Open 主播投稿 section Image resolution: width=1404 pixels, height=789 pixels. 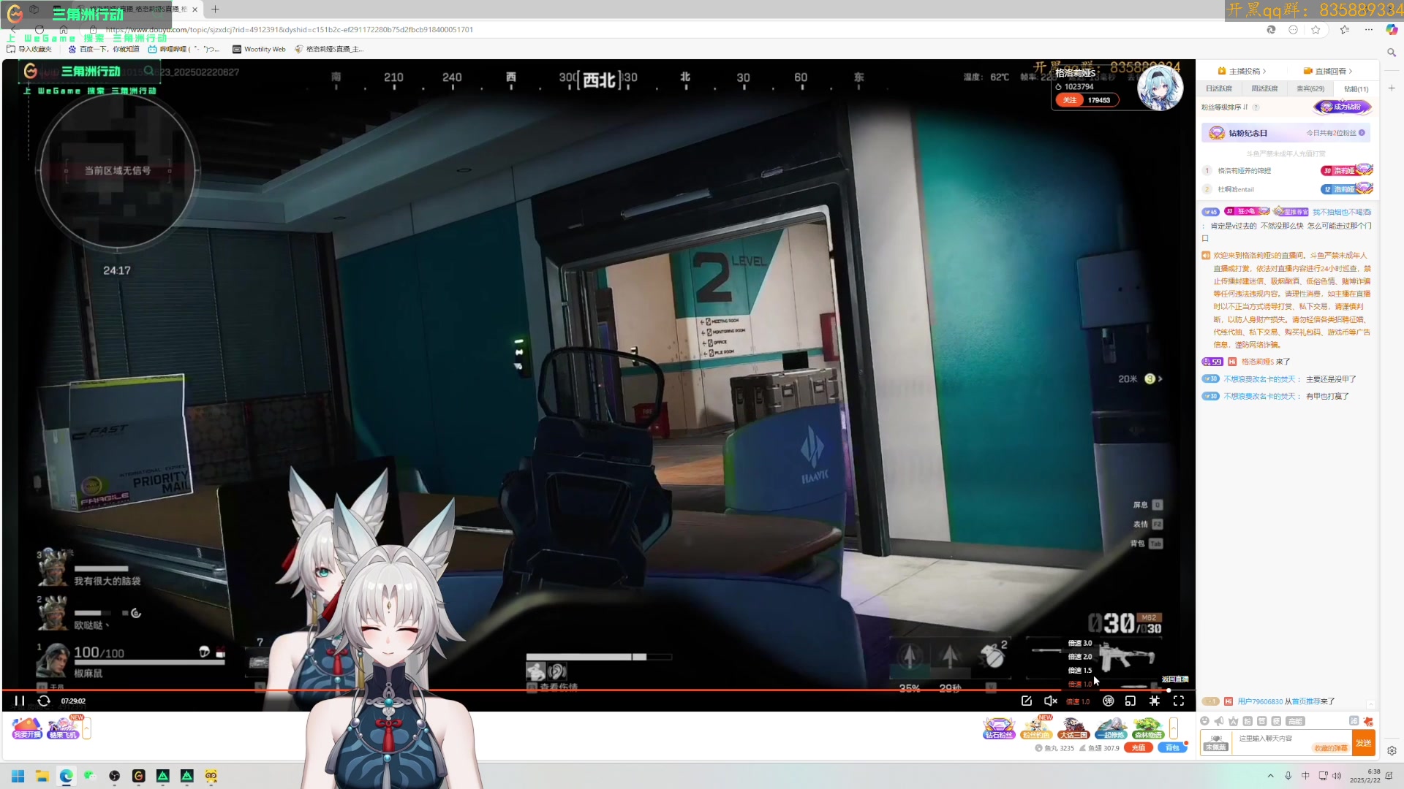[x=1242, y=71]
